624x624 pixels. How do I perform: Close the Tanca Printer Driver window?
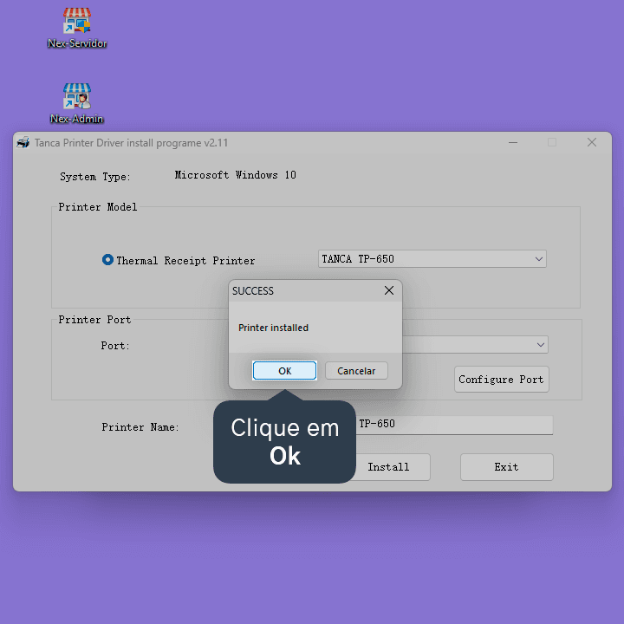(x=592, y=142)
